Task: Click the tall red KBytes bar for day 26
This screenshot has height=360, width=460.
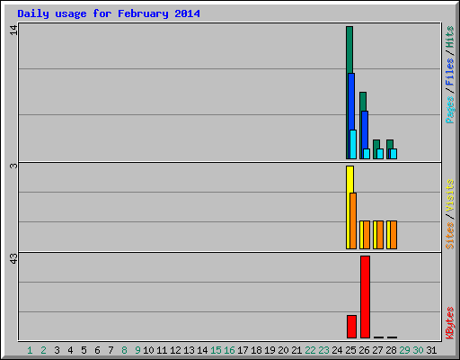Action: [x=365, y=297]
